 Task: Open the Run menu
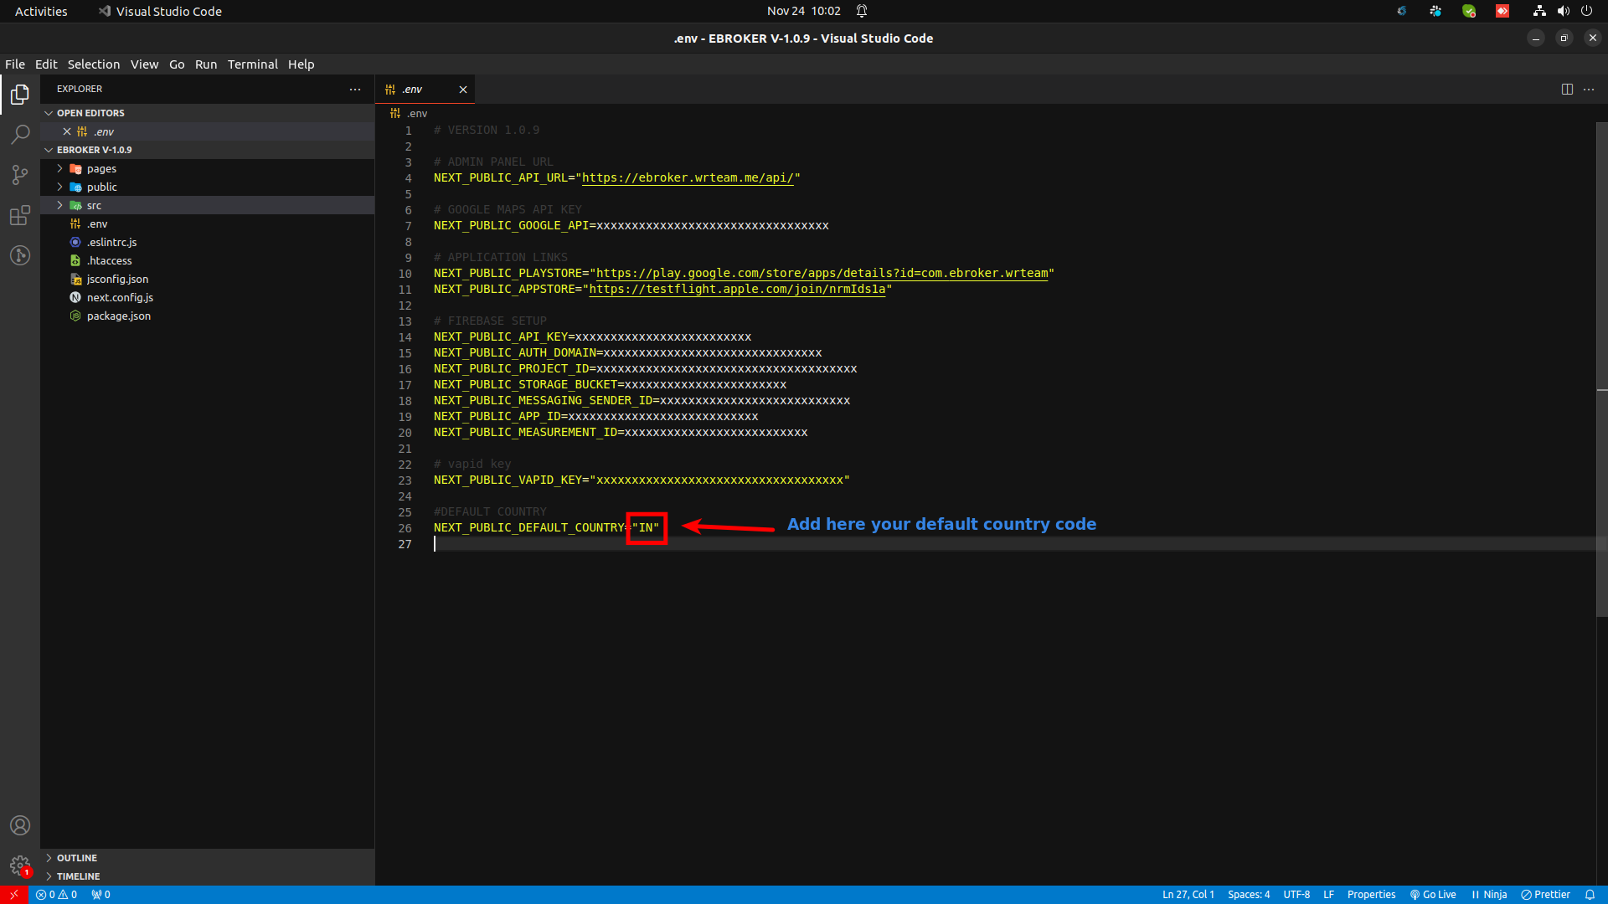[x=206, y=64]
